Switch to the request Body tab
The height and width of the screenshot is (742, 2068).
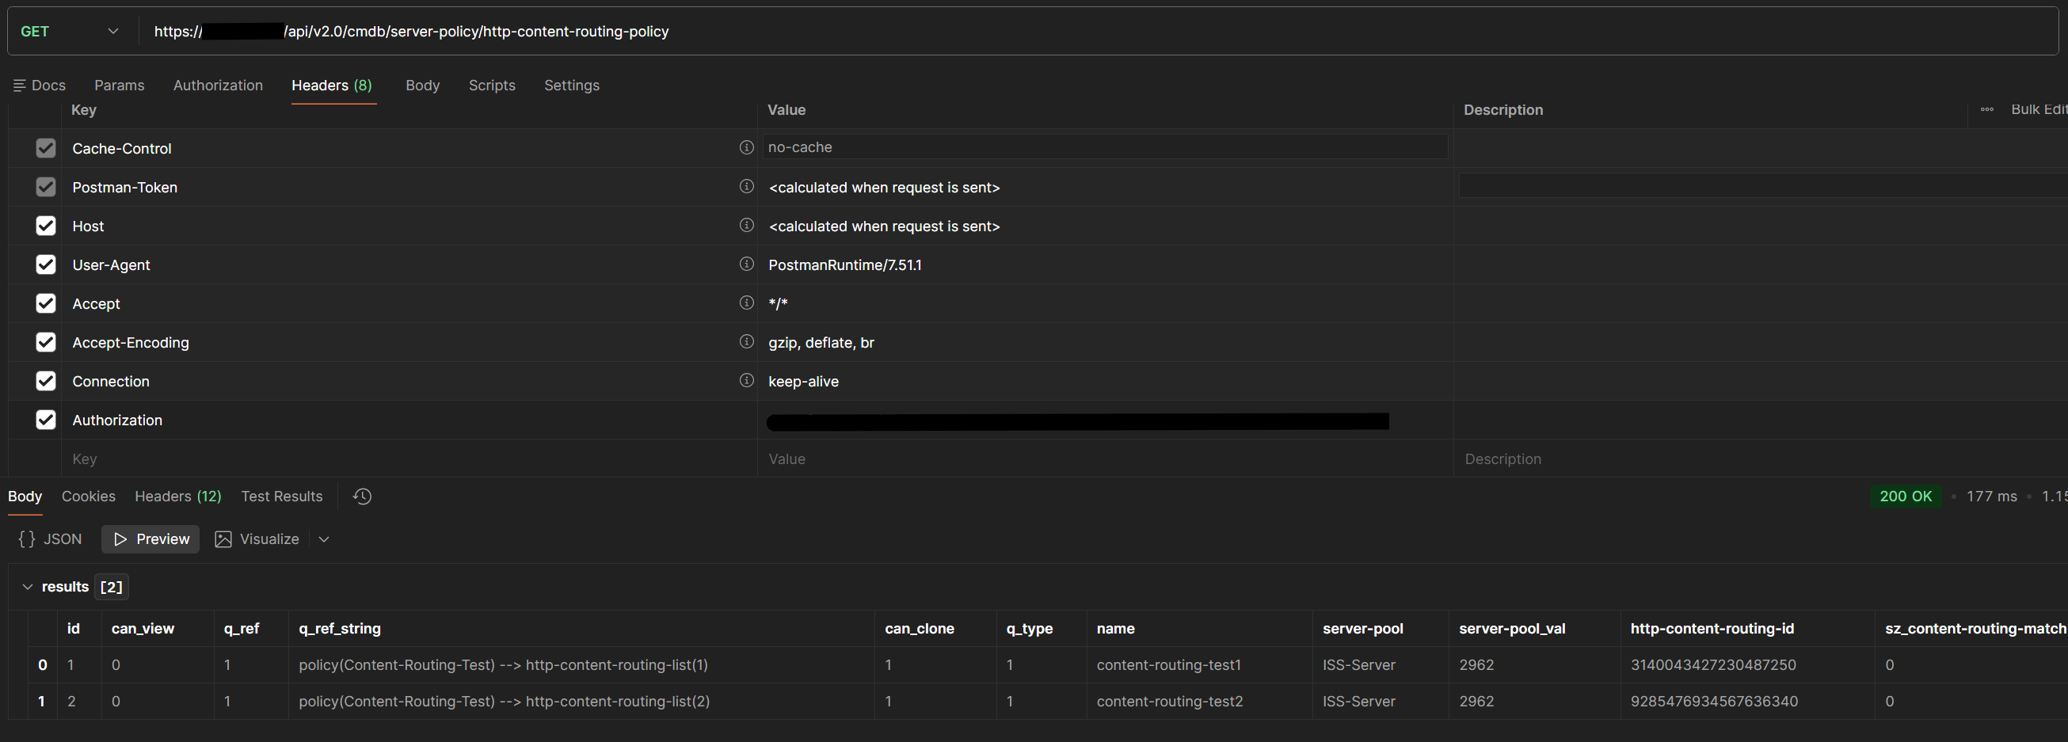(422, 85)
